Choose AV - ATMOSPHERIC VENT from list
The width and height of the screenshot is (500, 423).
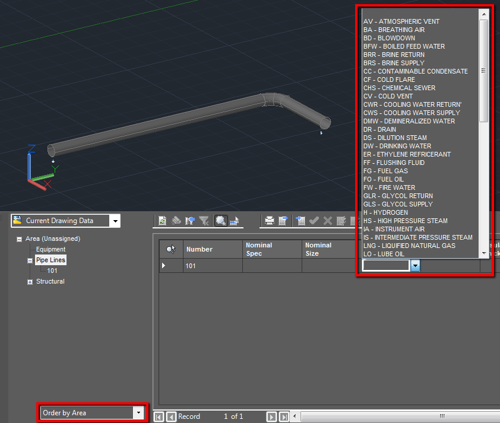point(401,21)
